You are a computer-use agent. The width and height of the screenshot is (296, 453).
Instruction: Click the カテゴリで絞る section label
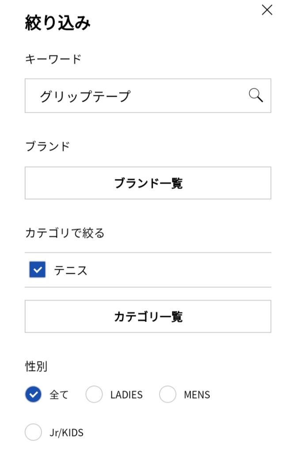[x=65, y=233]
